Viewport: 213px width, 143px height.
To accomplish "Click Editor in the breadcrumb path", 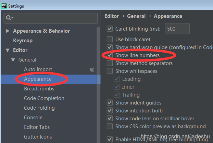I will click(112, 16).
